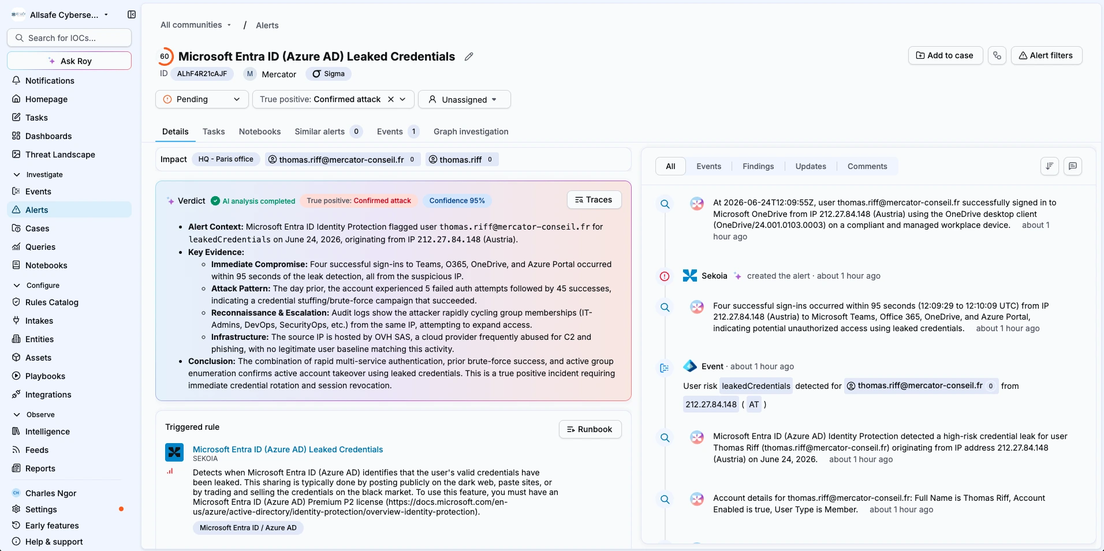
Task: Open the Traces button in Verdict
Action: click(594, 200)
